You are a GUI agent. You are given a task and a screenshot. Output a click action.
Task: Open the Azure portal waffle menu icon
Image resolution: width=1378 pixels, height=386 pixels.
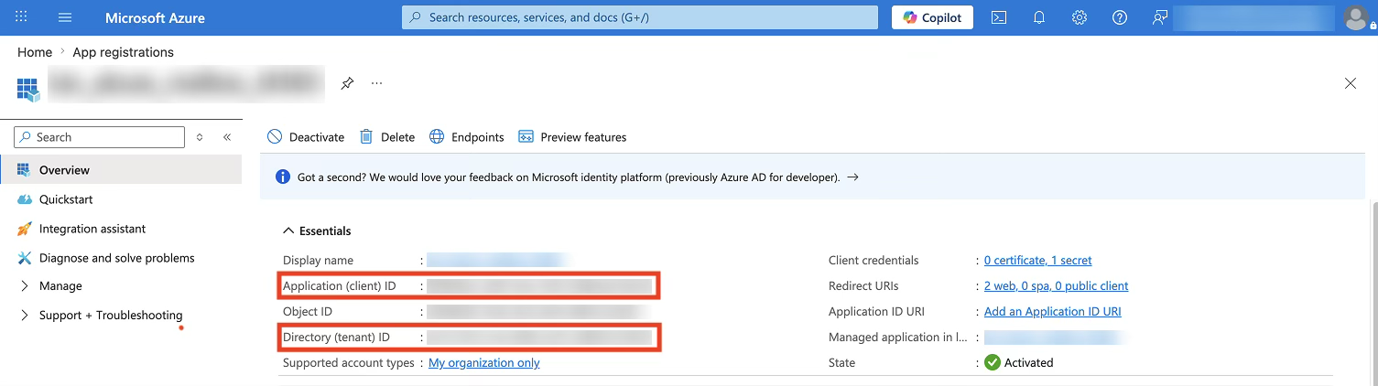(21, 17)
